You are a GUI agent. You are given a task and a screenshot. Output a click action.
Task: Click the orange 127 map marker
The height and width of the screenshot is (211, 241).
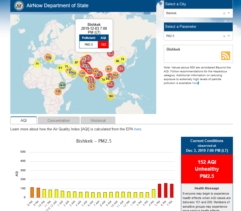point(91,87)
